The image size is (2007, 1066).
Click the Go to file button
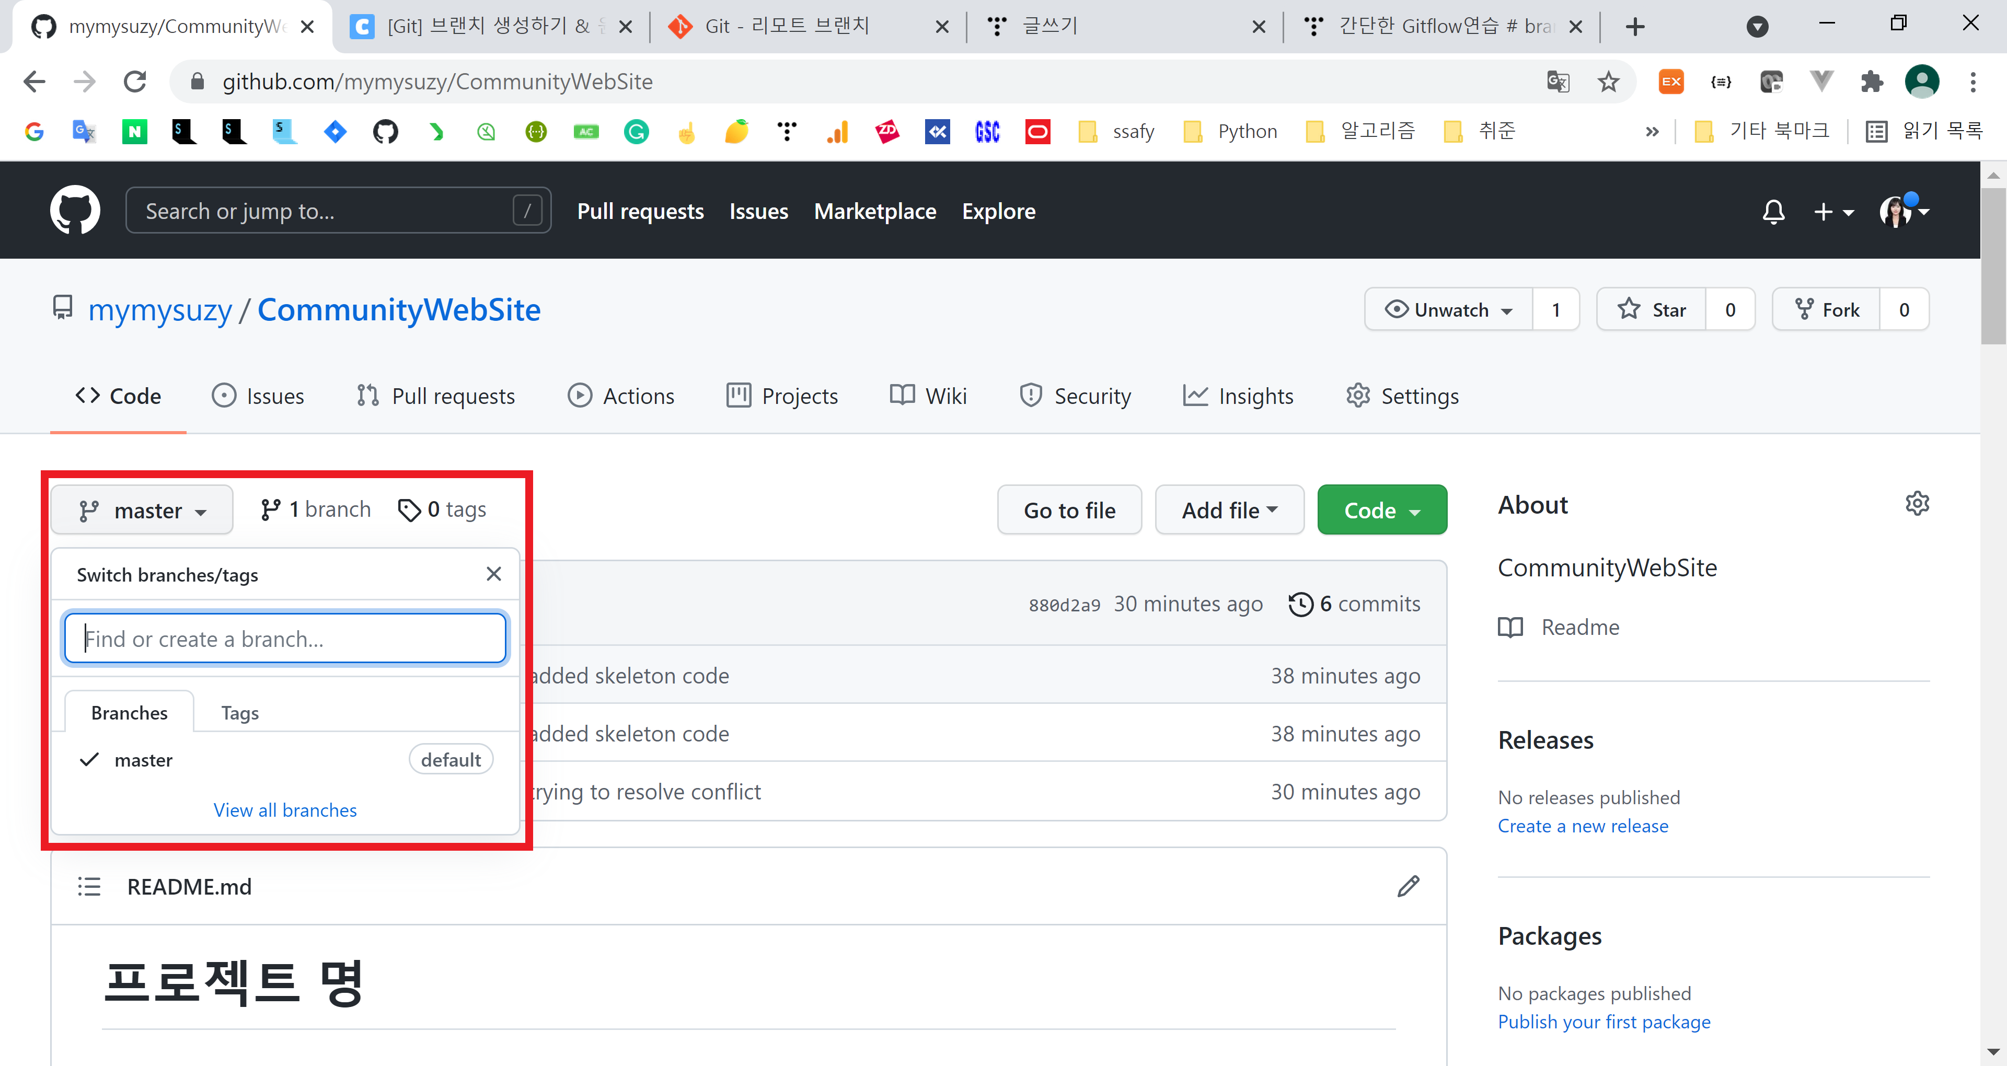pyautogui.click(x=1069, y=511)
